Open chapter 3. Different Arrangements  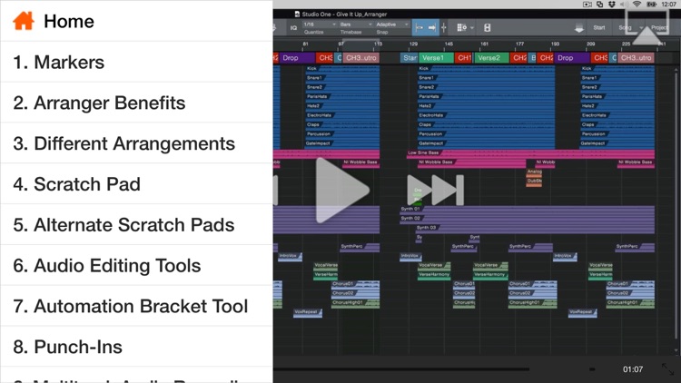click(x=136, y=143)
